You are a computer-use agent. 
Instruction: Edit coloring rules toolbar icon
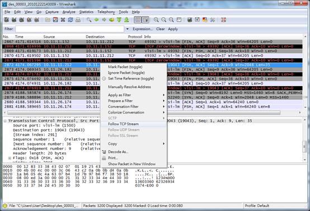click(205, 20)
